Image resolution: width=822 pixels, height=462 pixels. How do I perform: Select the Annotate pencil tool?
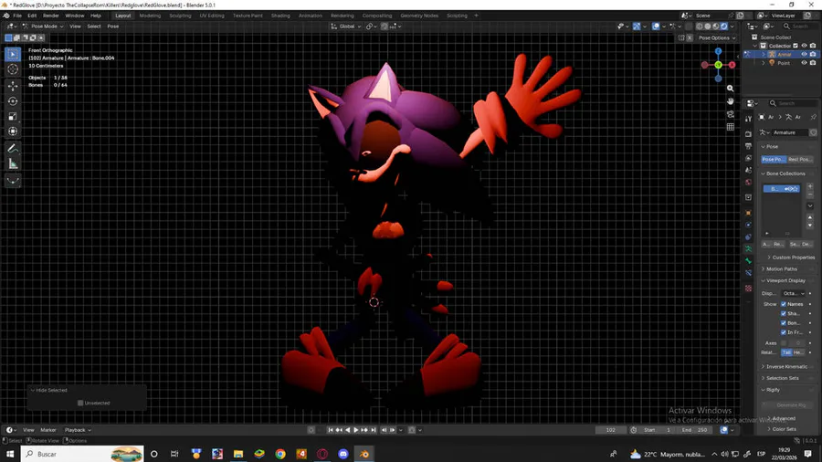[13, 149]
